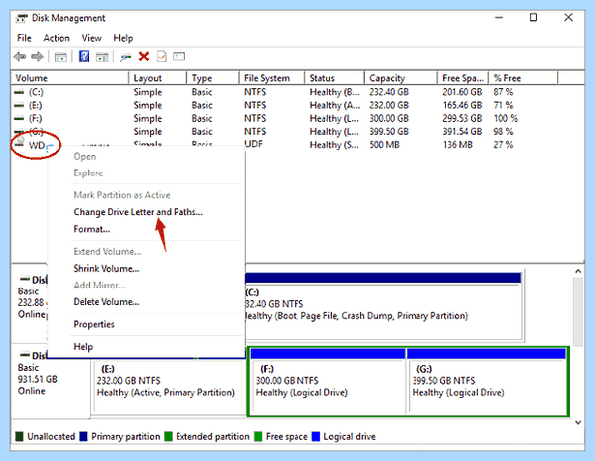The width and height of the screenshot is (595, 461).
Task: Click the Forward arrow toolbar icon
Action: 37,57
